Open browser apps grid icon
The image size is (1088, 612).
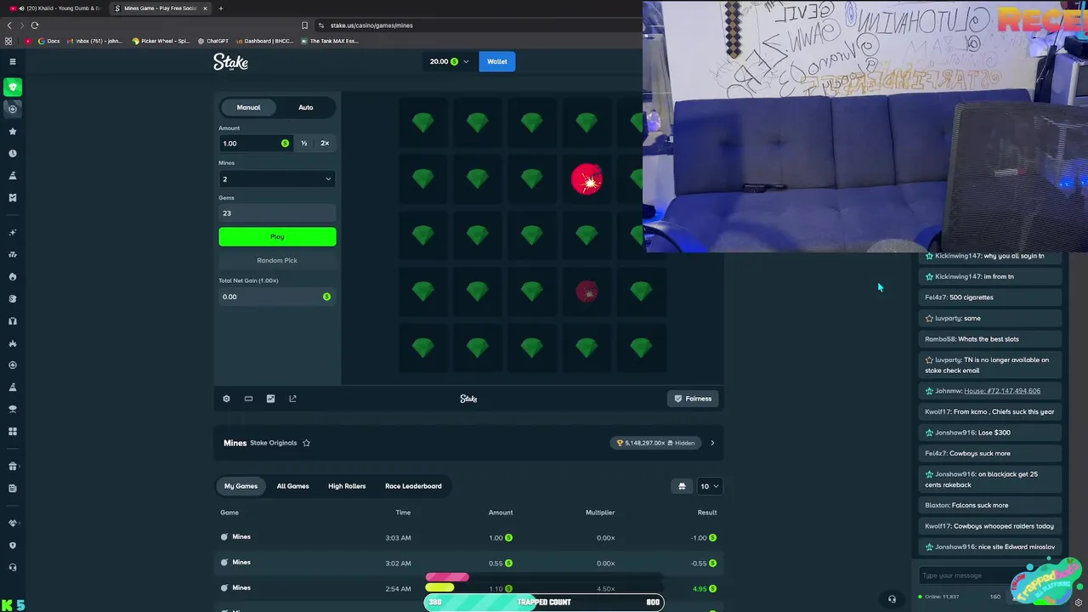8,41
